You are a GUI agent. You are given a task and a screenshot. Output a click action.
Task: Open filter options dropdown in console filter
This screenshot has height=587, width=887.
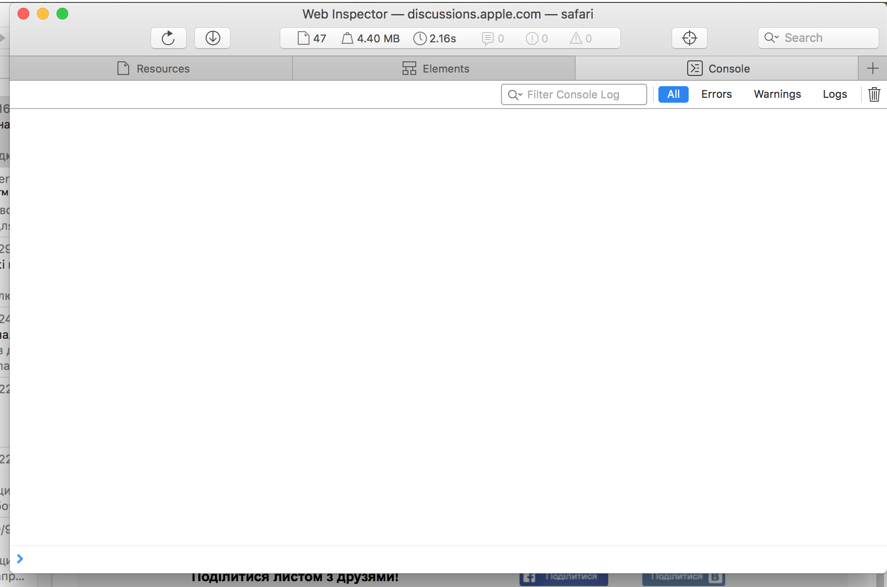click(515, 94)
